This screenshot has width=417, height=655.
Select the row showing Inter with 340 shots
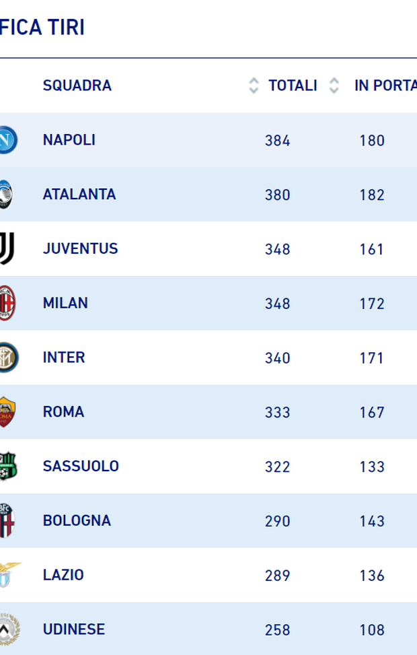(x=208, y=357)
